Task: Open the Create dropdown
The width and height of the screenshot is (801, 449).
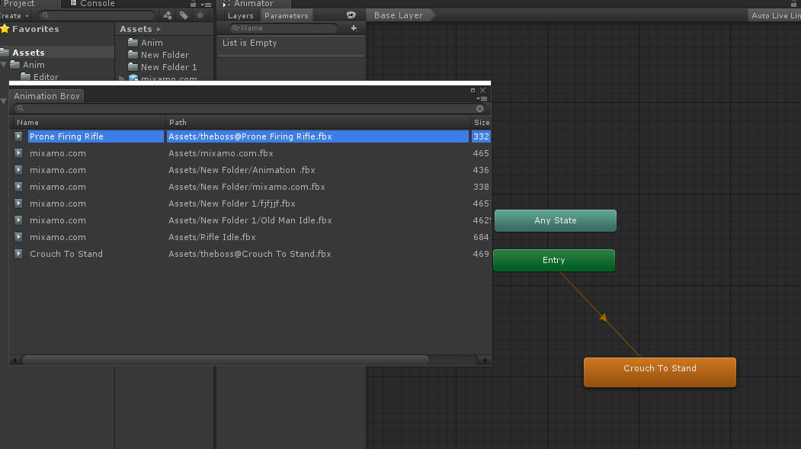Action: [x=14, y=16]
